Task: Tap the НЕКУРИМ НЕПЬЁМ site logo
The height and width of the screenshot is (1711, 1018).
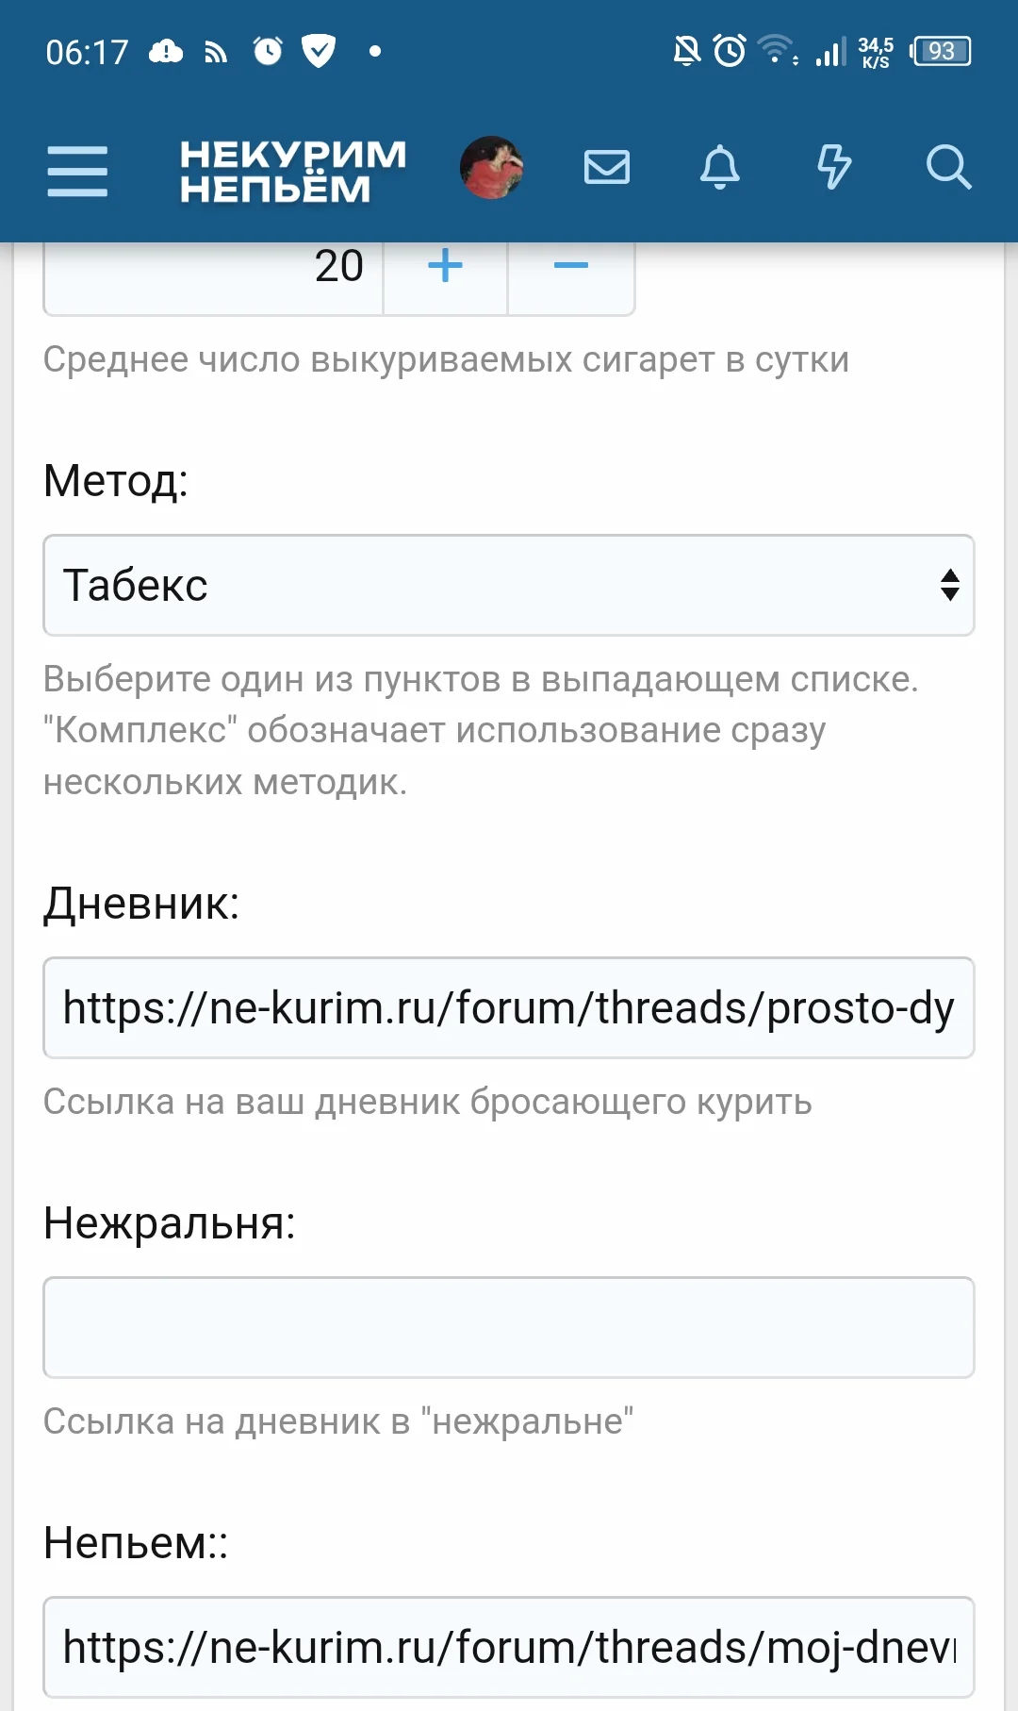Action: [x=292, y=171]
